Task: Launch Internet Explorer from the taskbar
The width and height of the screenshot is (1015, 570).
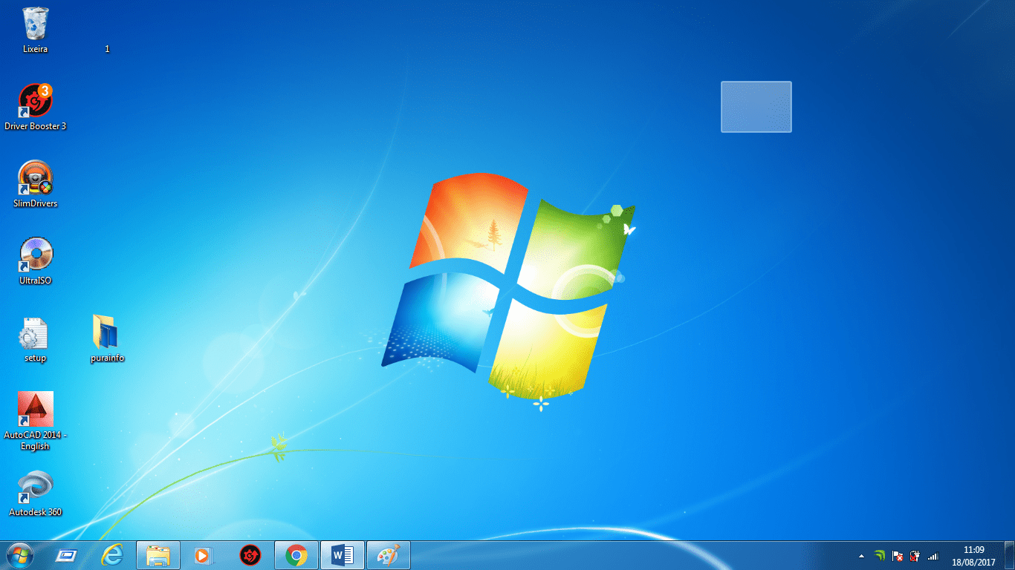Action: tap(112, 555)
